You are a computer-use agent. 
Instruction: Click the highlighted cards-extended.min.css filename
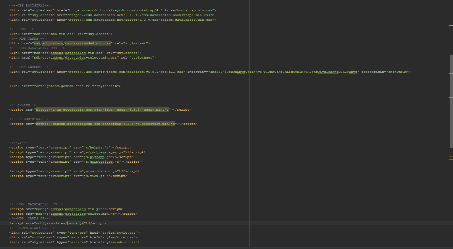88,43
